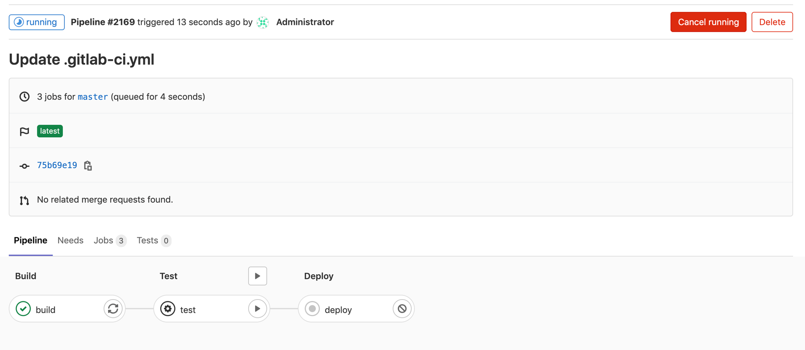
Task: Retry the build job
Action: tap(113, 309)
